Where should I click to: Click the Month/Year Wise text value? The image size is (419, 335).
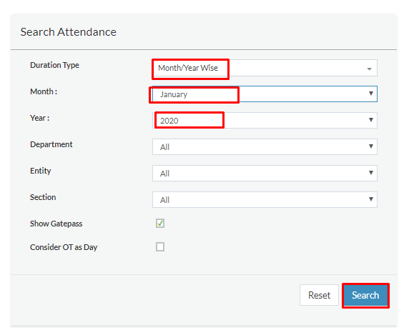coord(188,68)
